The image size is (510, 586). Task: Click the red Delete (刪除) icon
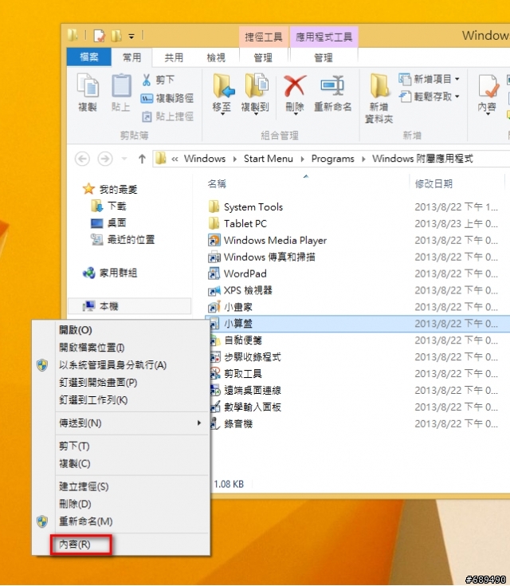coord(295,86)
